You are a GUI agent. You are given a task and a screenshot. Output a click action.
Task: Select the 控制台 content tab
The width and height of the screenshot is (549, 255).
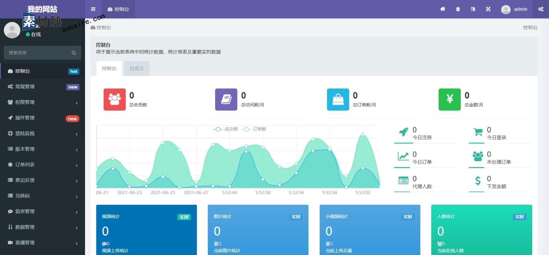coord(109,68)
